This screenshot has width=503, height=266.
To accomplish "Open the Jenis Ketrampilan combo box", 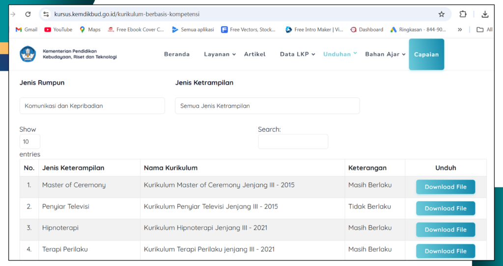I will pyautogui.click(x=267, y=106).
